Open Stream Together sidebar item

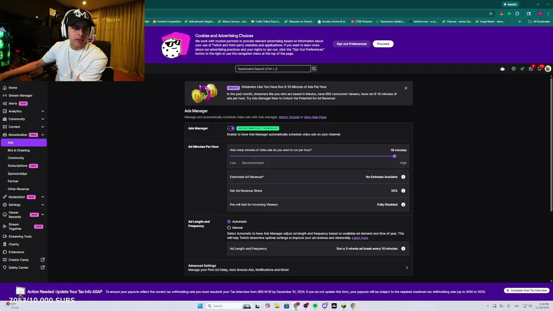tap(14, 226)
